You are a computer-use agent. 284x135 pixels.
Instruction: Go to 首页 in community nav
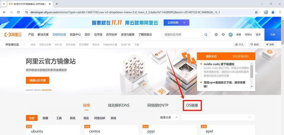[33, 45]
